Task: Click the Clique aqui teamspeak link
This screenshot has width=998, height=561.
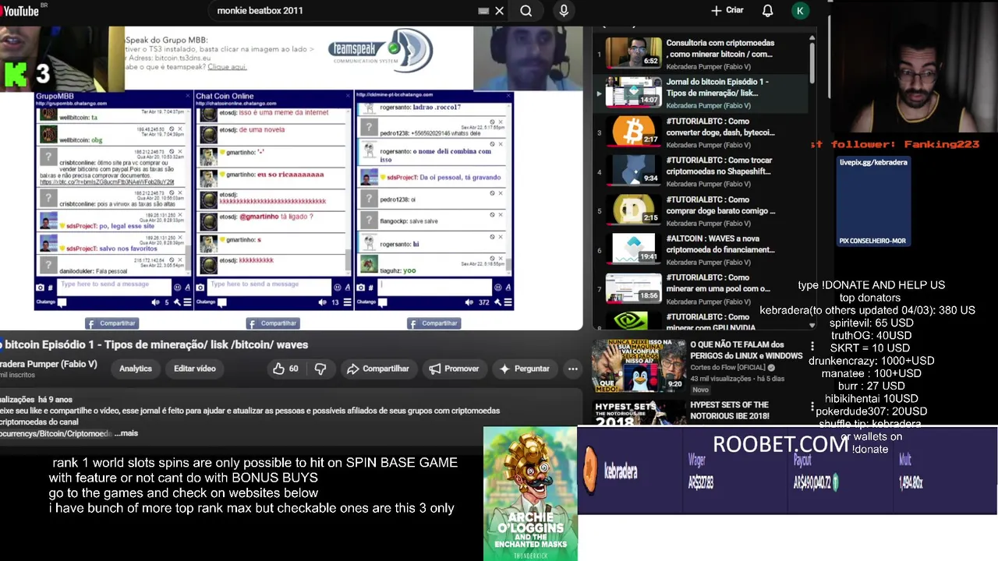Action: (x=227, y=67)
